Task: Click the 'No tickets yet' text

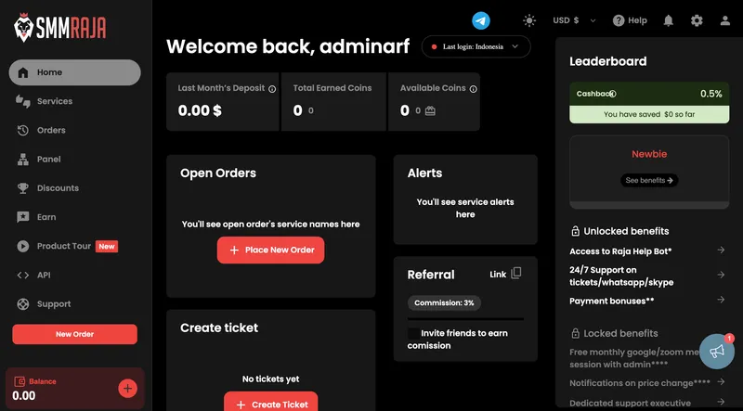Action: [270, 379]
